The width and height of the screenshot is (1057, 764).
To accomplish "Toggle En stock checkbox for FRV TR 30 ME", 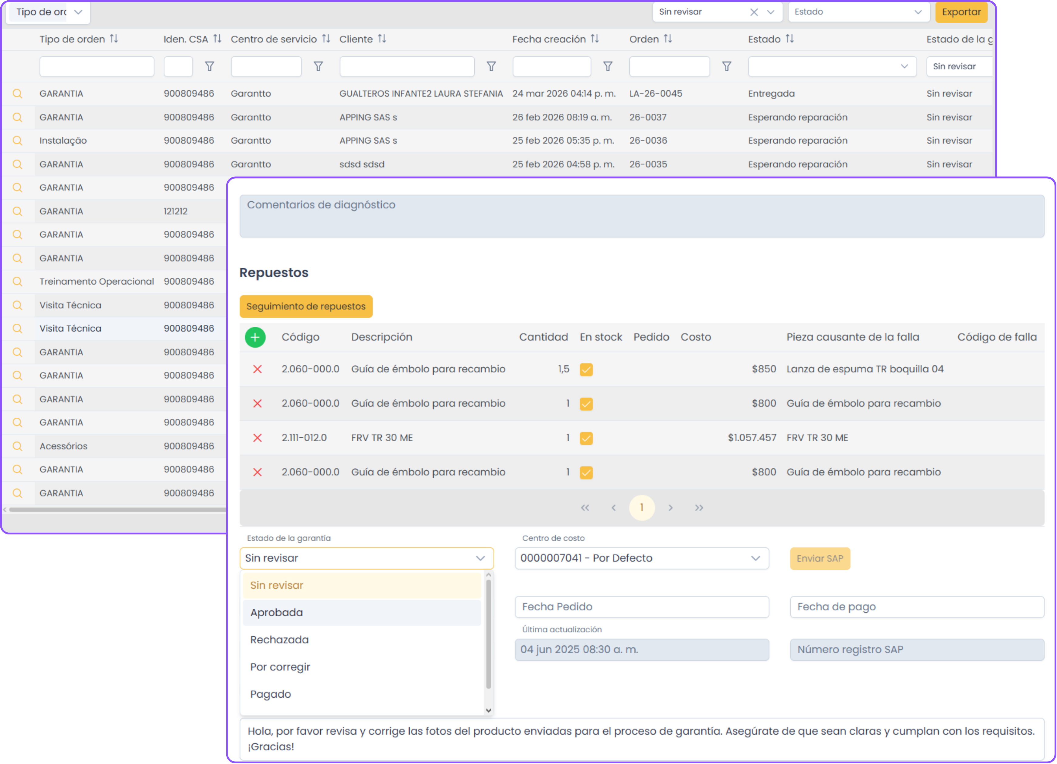I will [x=586, y=438].
